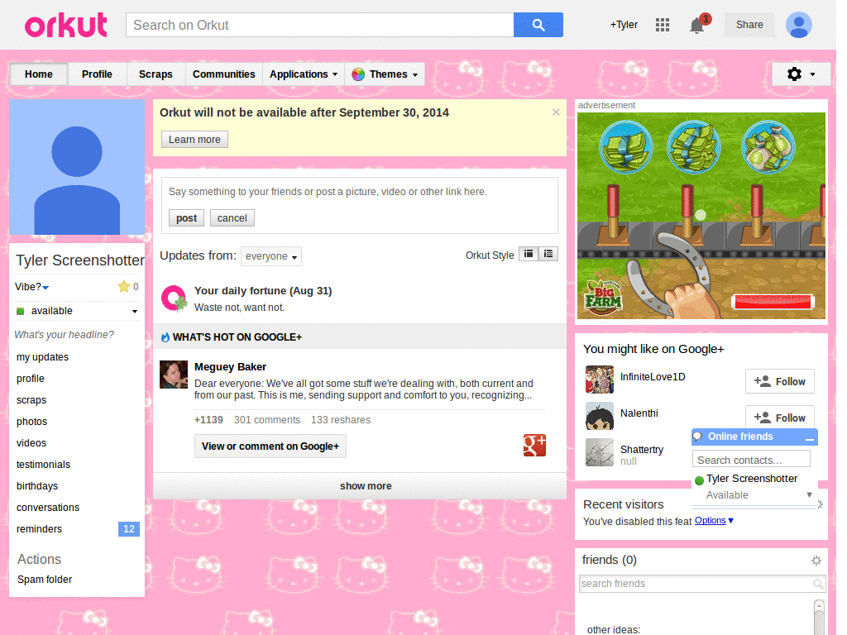Click the Themes color wheel icon
Screen dimensions: 847x635
[x=357, y=74]
